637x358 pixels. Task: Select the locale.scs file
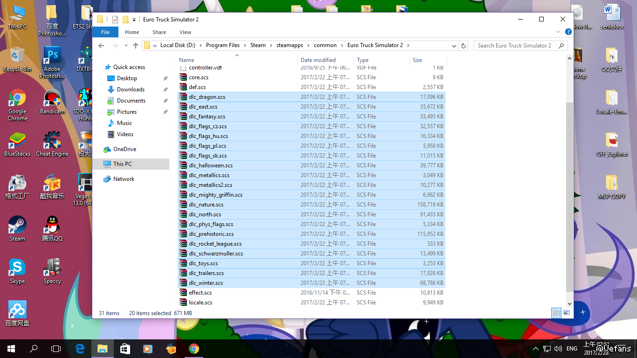312,303
